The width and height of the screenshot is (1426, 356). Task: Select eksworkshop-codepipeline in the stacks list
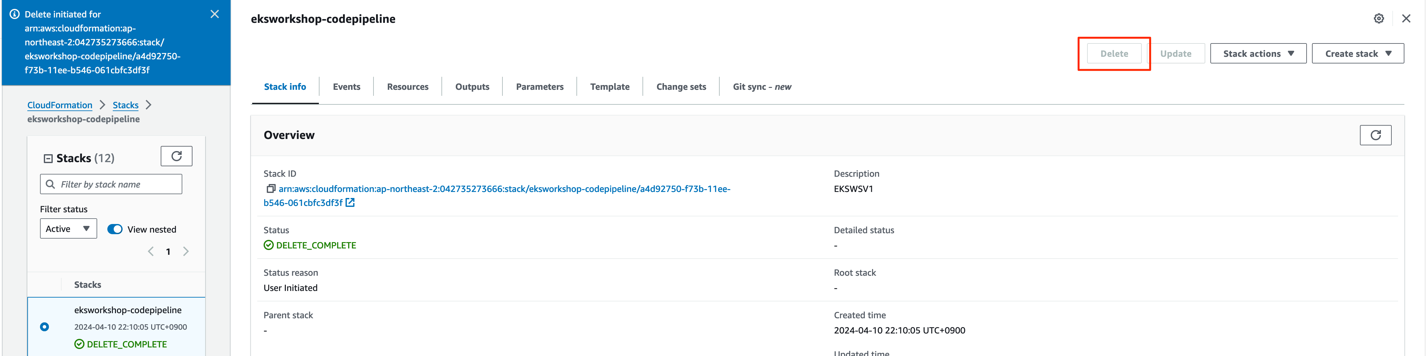(128, 310)
